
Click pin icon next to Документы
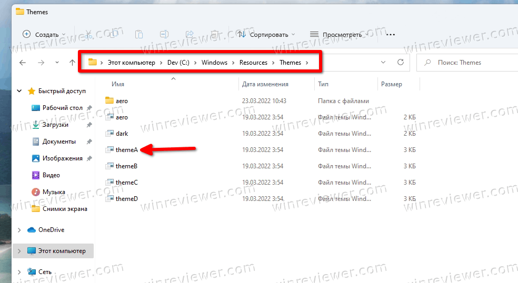point(89,141)
